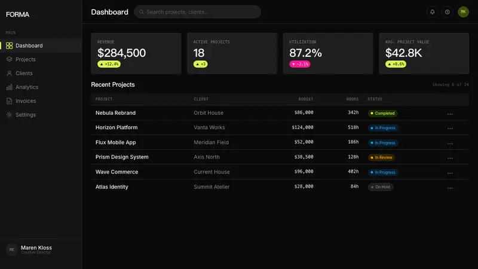Screen dimensions: 478x269
Task: Open the Flux Mobile App project
Action: click(115, 142)
